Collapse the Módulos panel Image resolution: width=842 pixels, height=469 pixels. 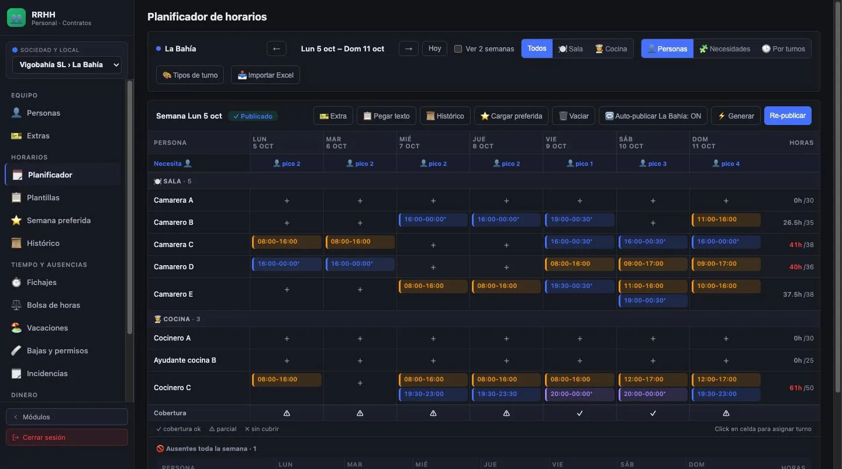[67, 417]
